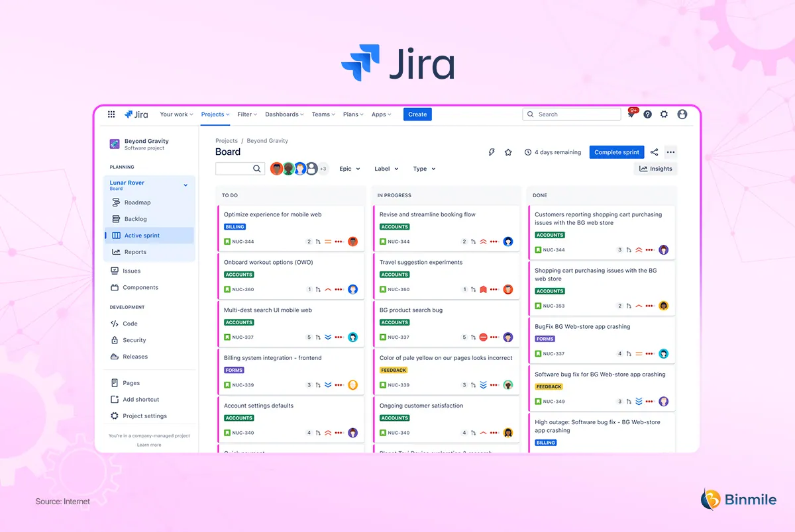Click the FEEDBACK label on Color of pale yellow card
This screenshot has width=795, height=532.
click(x=394, y=371)
